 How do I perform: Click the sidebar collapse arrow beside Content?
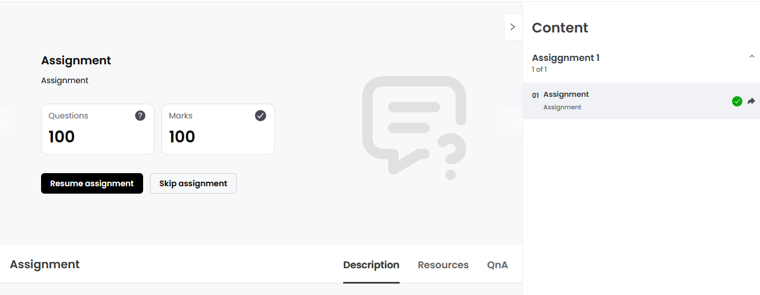[513, 27]
